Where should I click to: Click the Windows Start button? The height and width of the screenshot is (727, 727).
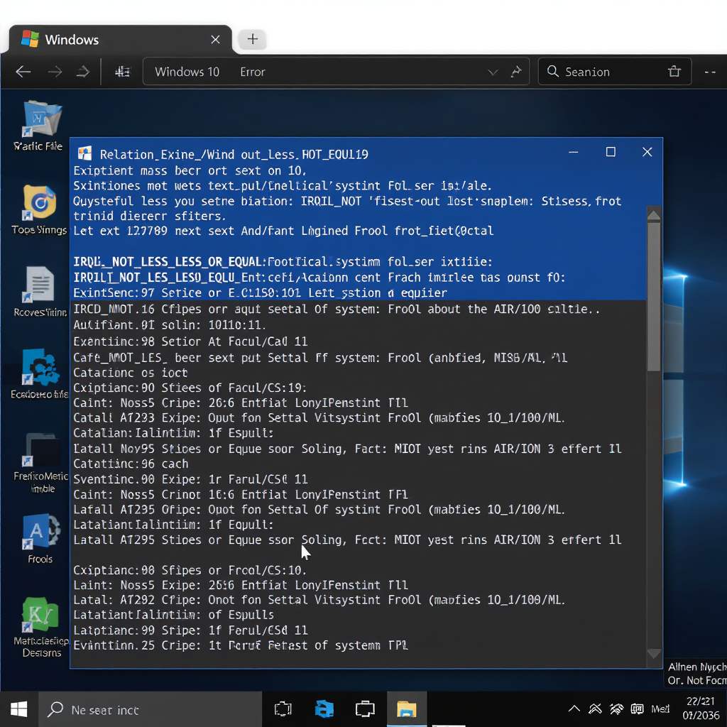18,709
